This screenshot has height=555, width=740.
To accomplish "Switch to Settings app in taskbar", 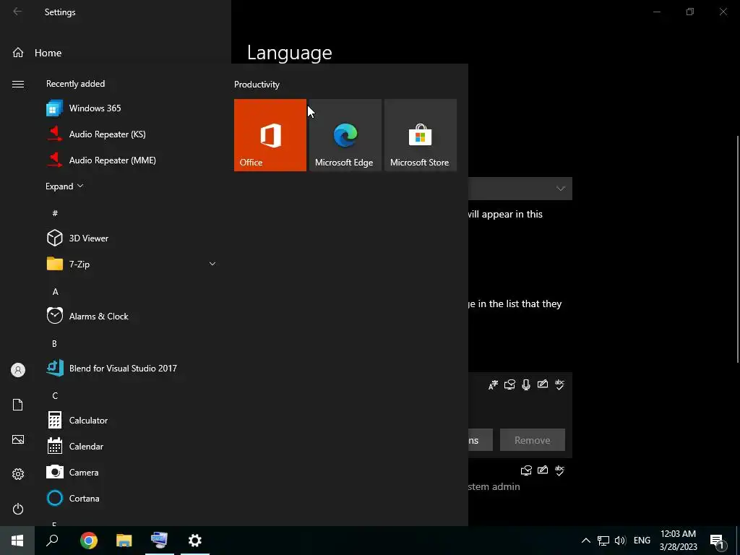I will [195, 541].
